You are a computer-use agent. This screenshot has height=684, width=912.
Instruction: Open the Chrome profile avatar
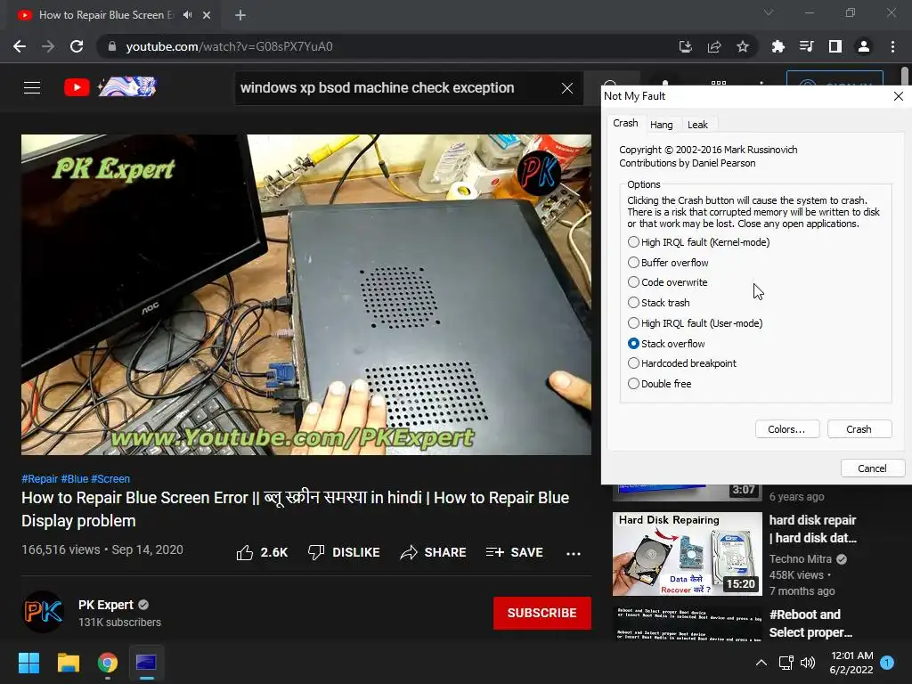click(x=864, y=46)
